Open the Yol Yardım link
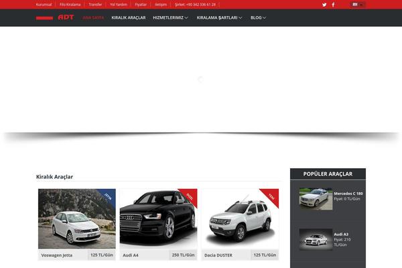 pyautogui.click(x=119, y=5)
